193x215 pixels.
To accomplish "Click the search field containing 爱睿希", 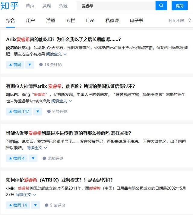I will [x=116, y=6].
